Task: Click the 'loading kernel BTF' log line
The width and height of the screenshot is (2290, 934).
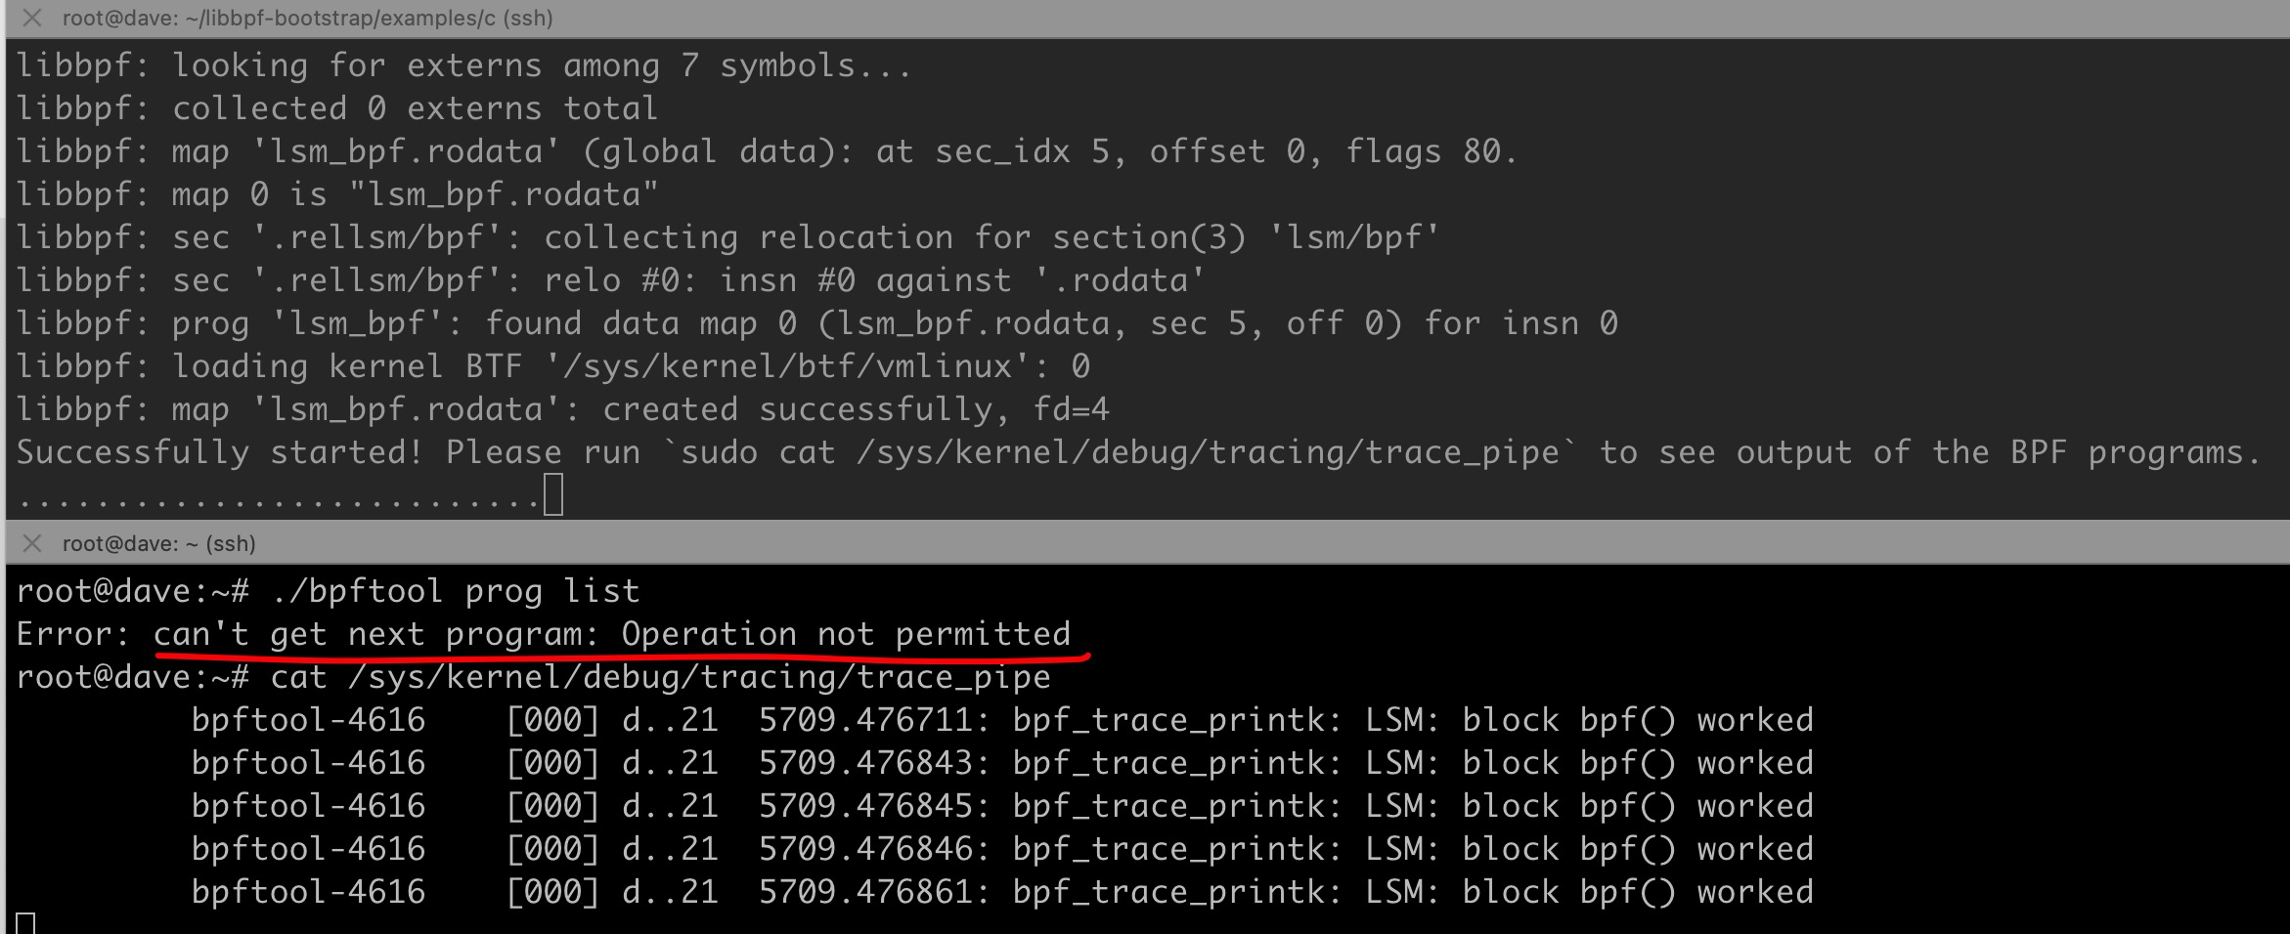Action: coord(552,366)
